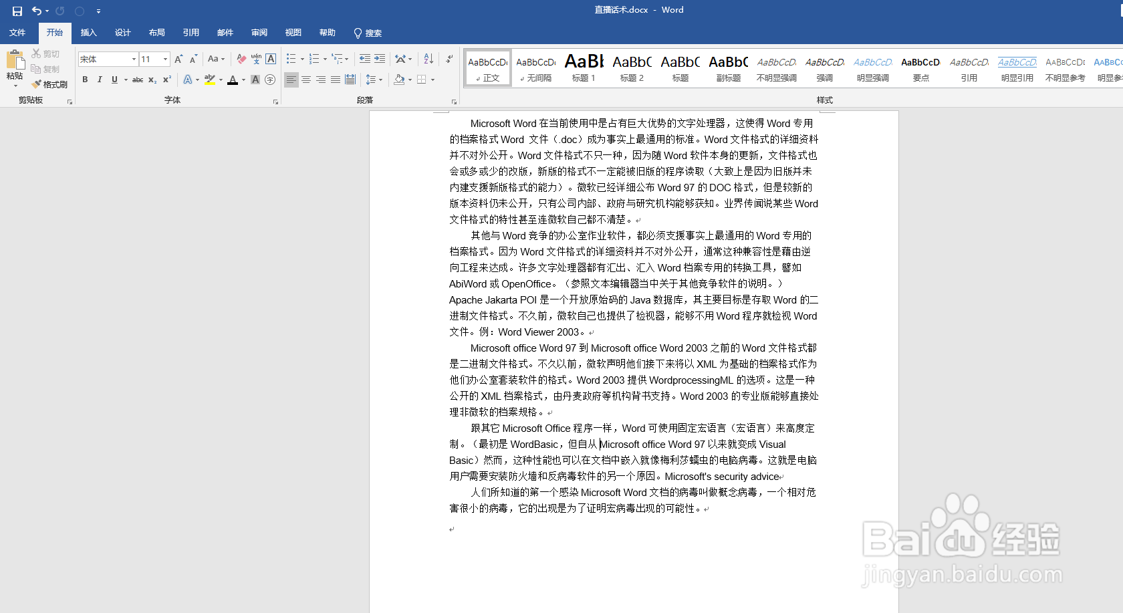Undo the last action

pos(37,11)
